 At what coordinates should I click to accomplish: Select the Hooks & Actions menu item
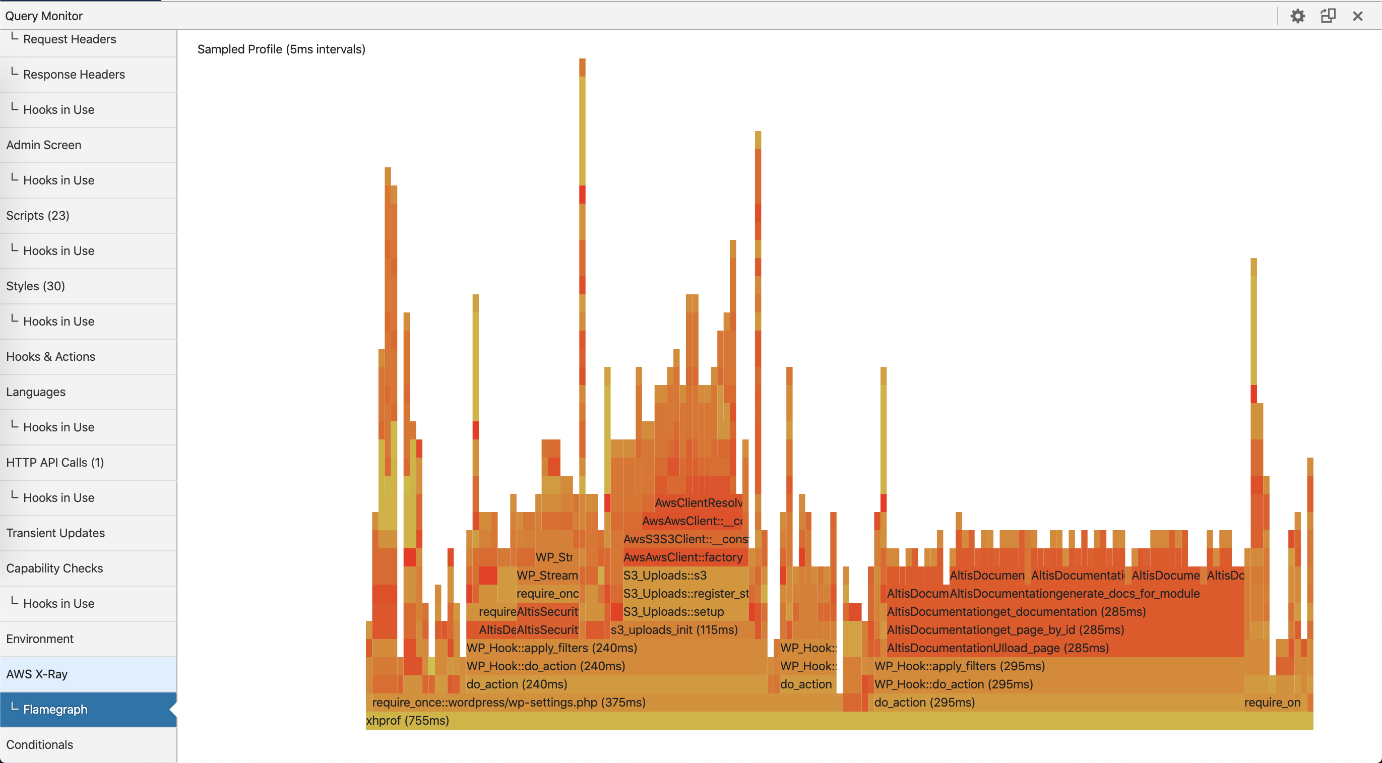51,356
